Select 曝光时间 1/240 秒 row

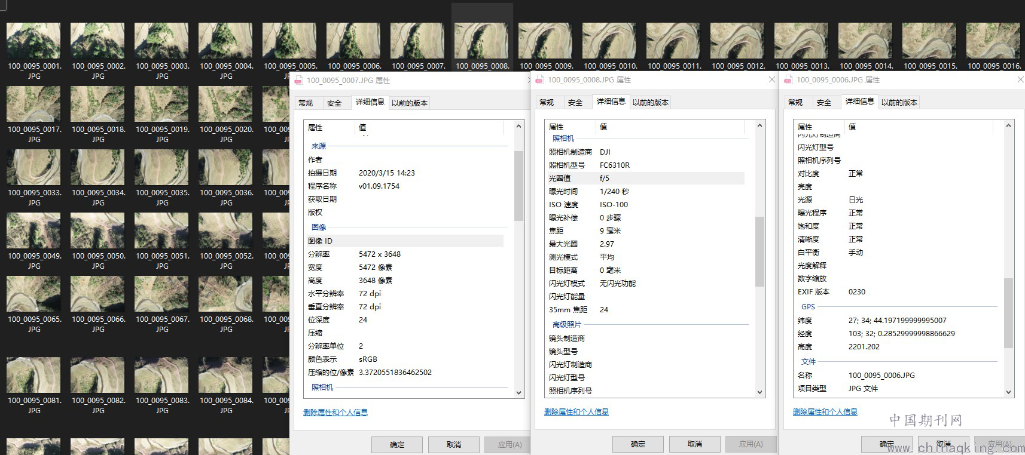tap(646, 191)
